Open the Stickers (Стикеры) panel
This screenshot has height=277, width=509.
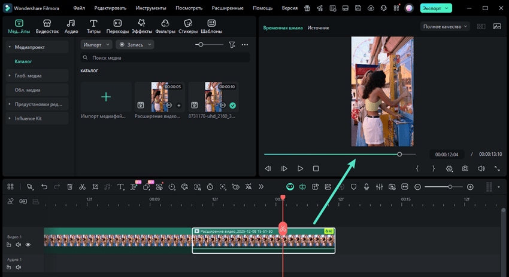(187, 26)
